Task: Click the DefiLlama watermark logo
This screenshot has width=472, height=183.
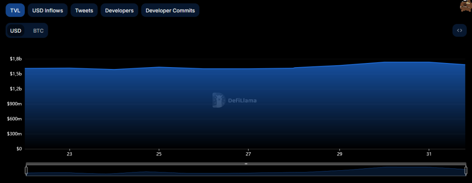Action: pyautogui.click(x=235, y=100)
